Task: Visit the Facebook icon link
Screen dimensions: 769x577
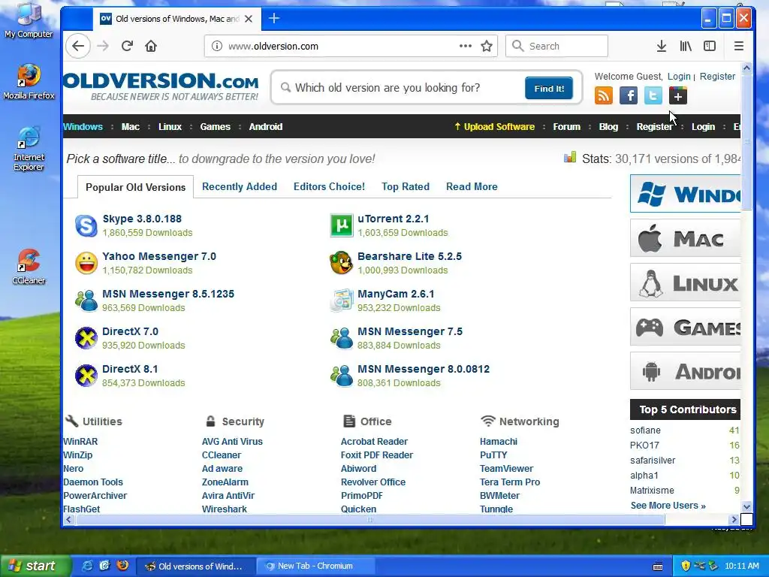Action: (629, 95)
